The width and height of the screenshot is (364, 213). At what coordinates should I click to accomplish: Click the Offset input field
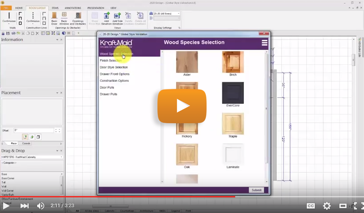pos(34,130)
